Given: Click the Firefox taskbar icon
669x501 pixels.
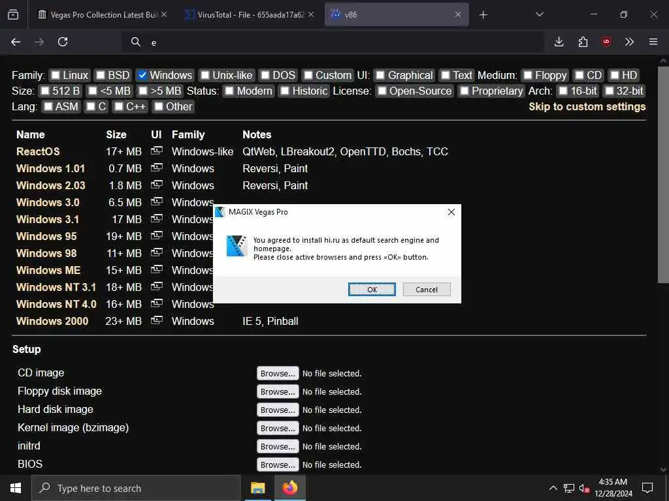Looking at the screenshot, I should (x=290, y=488).
